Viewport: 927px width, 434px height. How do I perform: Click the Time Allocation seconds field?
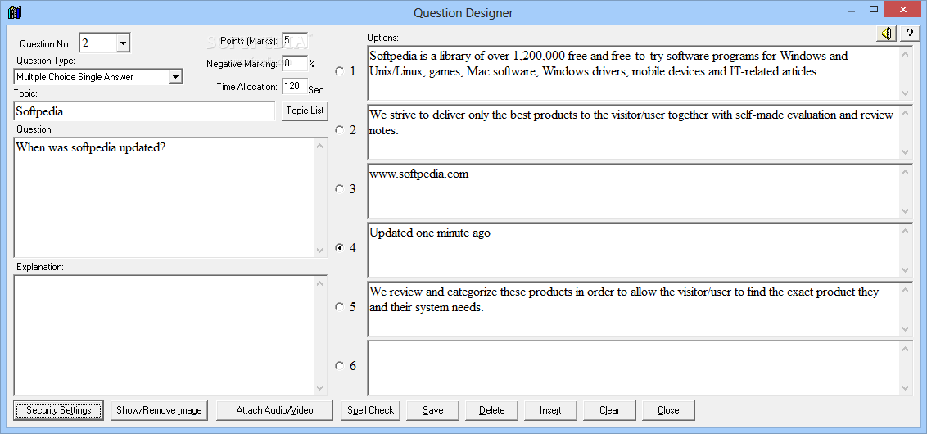[293, 86]
